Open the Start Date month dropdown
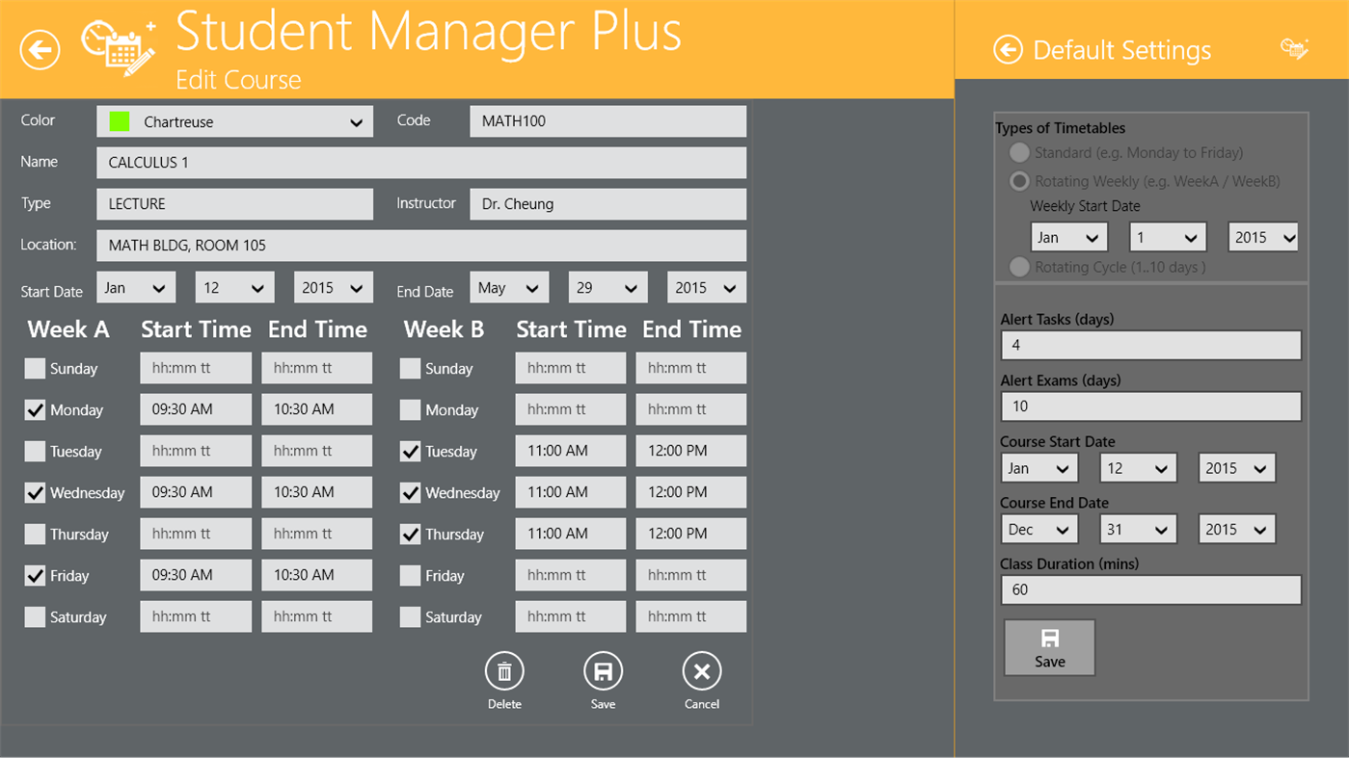The width and height of the screenshot is (1349, 758). tap(136, 286)
